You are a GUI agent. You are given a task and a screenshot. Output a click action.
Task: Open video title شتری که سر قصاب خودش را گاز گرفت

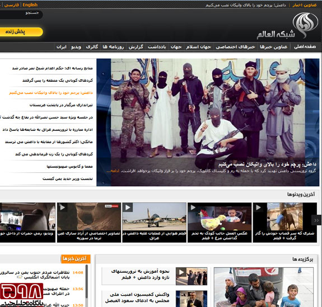284,235
